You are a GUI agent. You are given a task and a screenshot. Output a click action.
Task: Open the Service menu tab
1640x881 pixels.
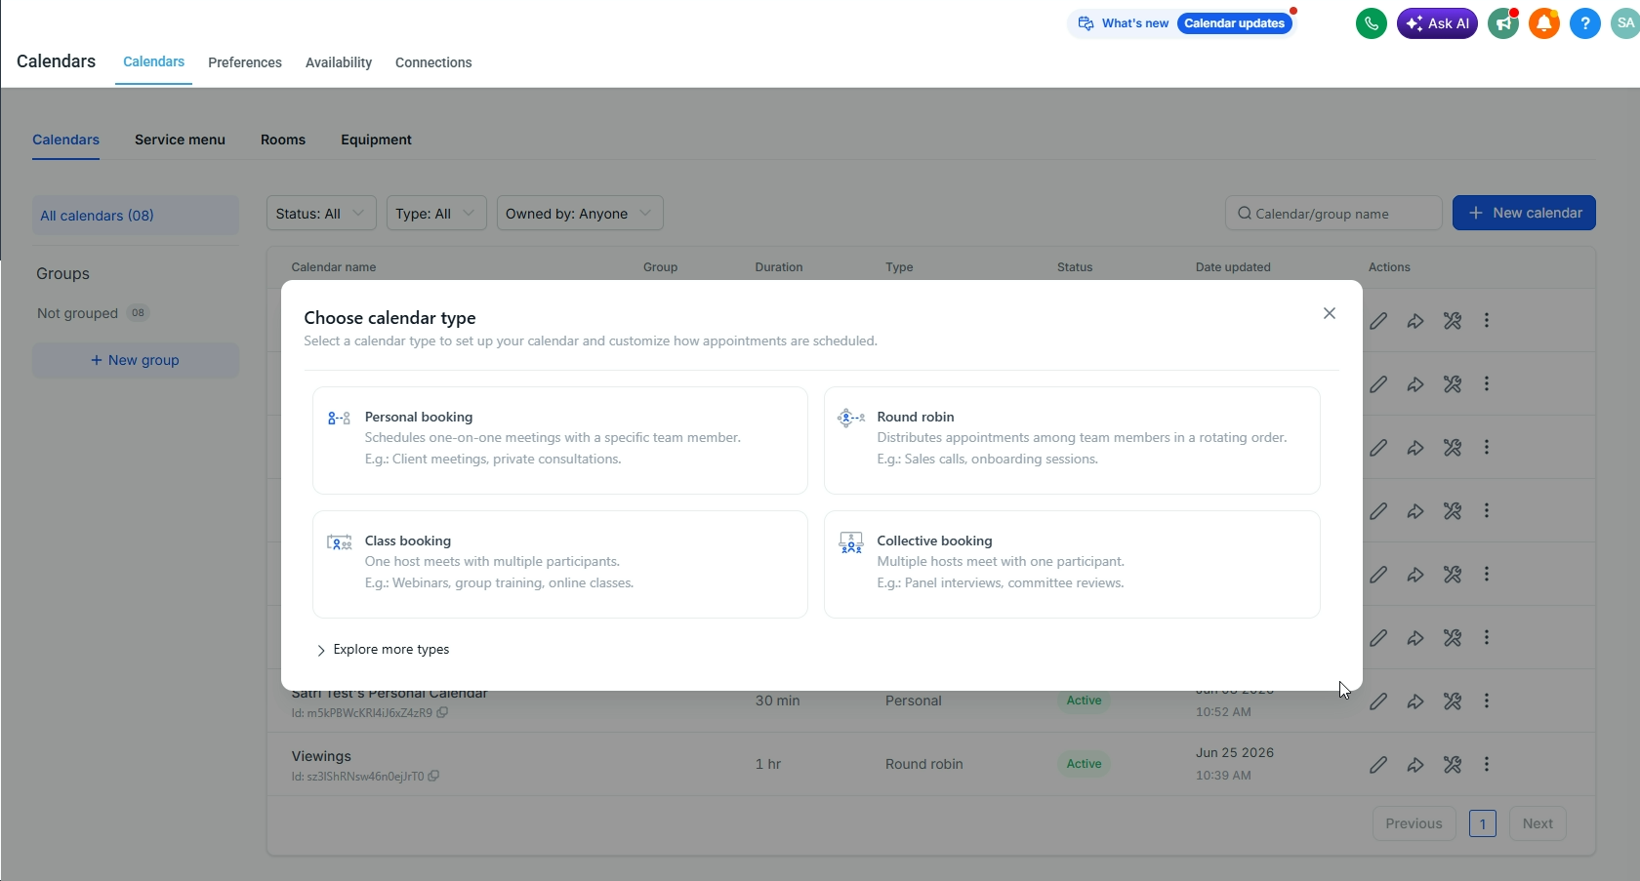pos(180,140)
